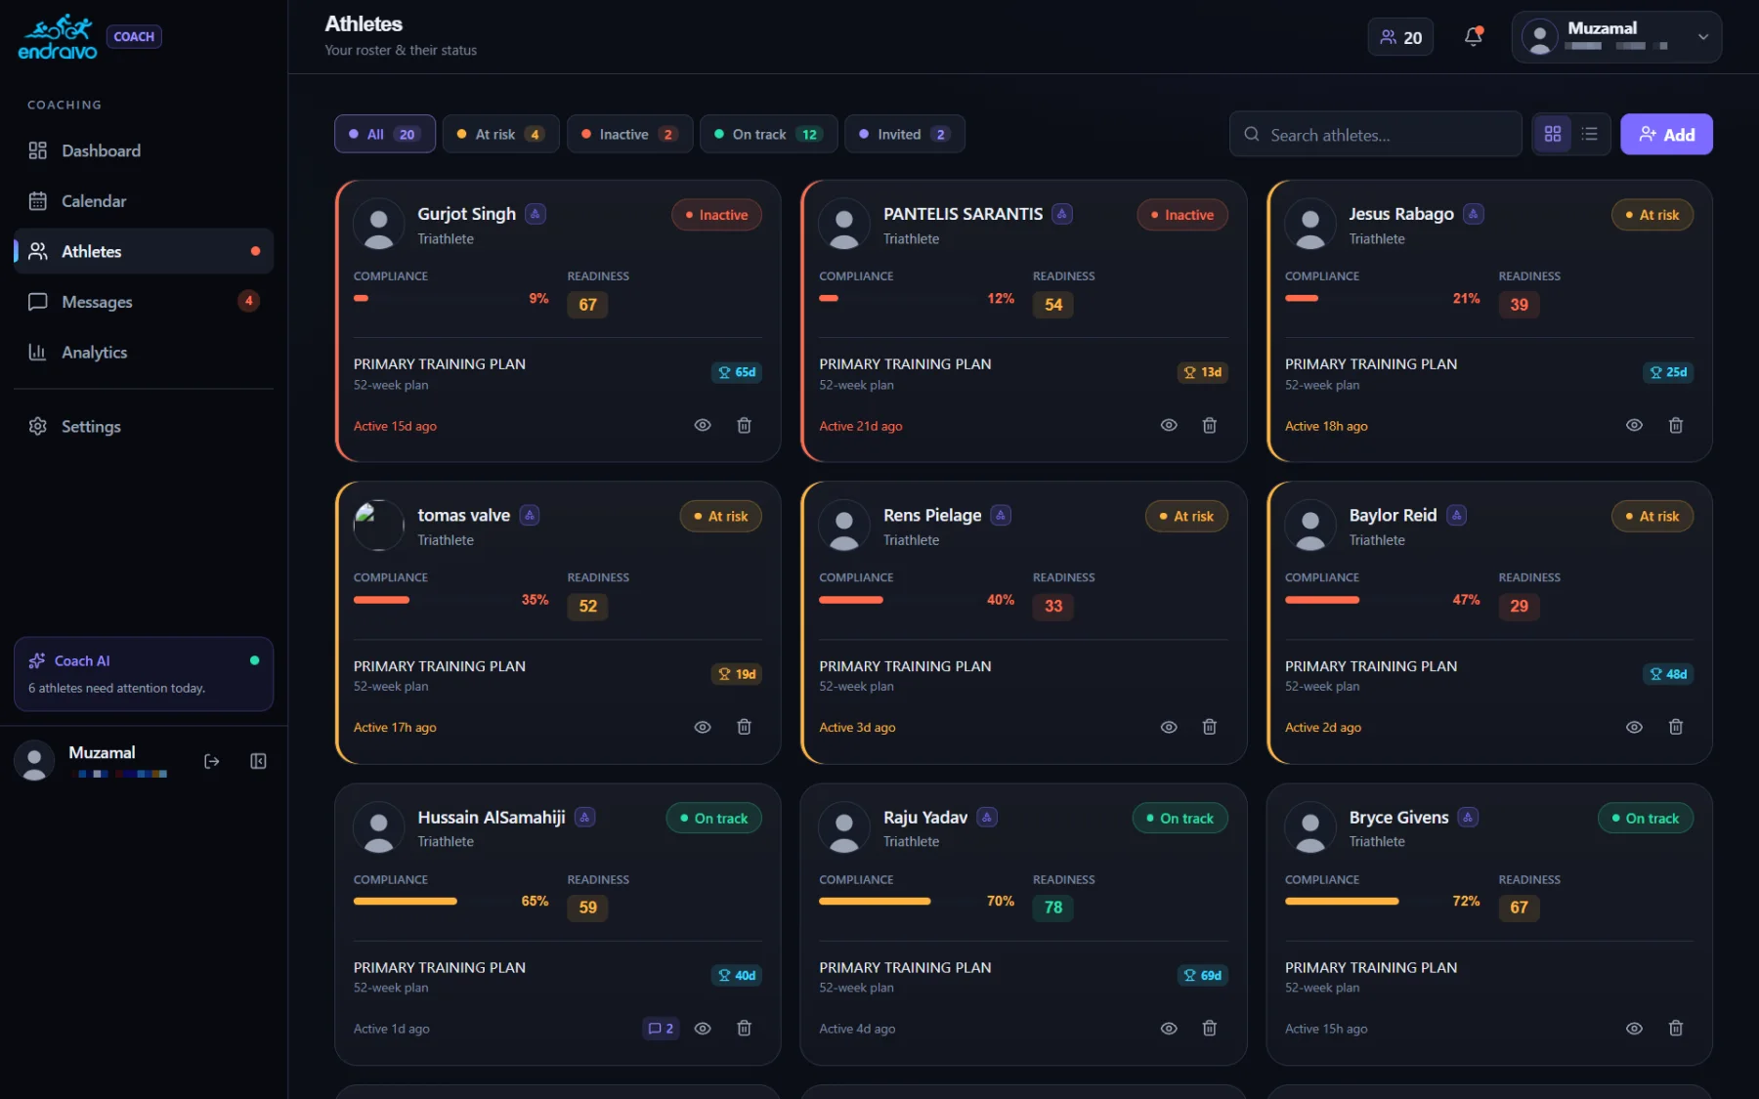Open the Coach AI attention panel

(144, 674)
